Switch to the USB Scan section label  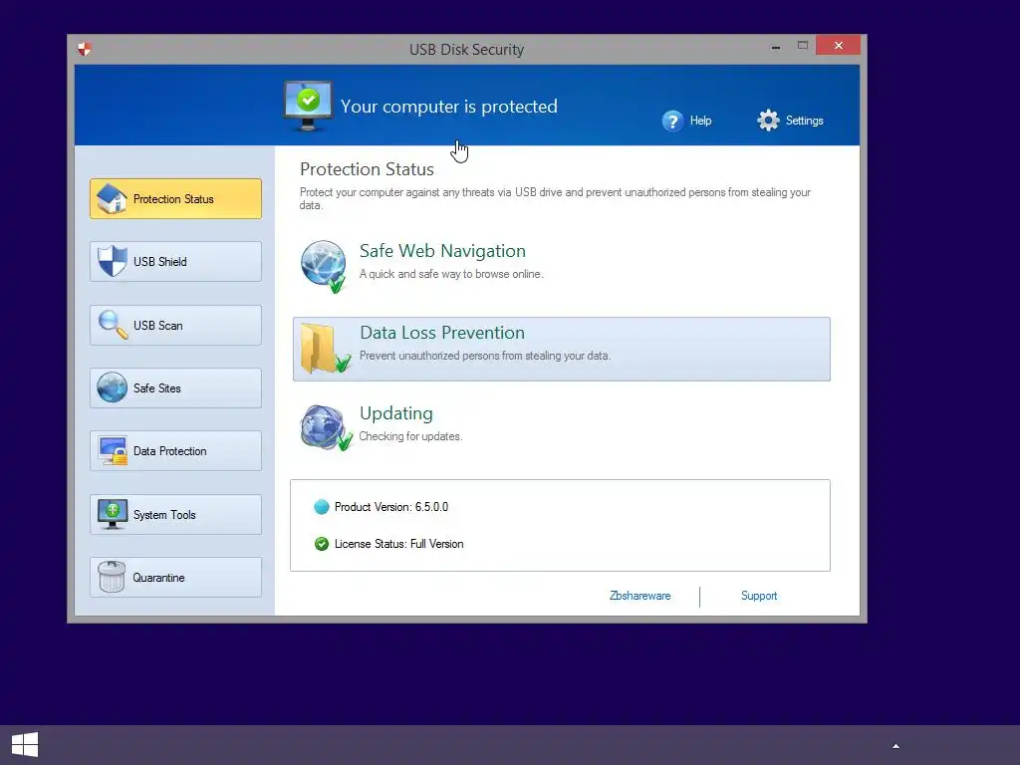(158, 326)
